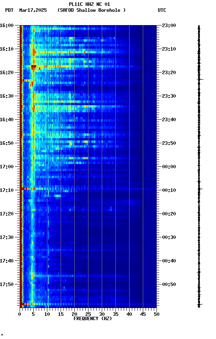Screen dimensions: 216x339
Task: Click the 16:10 PDT time label
Action: (x=7, y=49)
